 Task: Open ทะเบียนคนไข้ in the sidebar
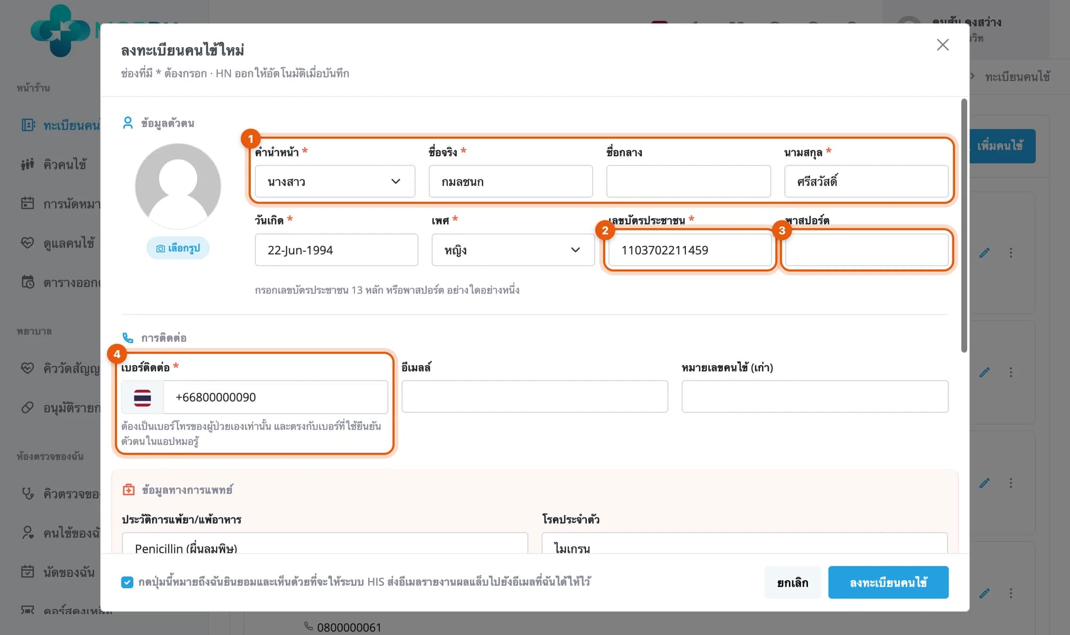tap(61, 125)
